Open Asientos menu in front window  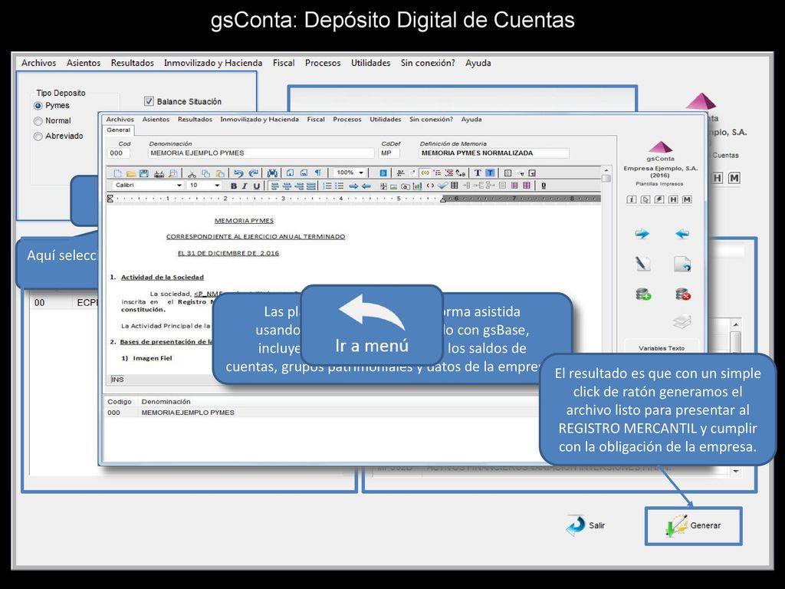click(156, 119)
